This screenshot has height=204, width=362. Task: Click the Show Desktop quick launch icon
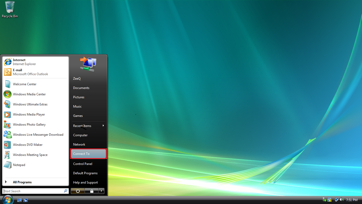19,200
